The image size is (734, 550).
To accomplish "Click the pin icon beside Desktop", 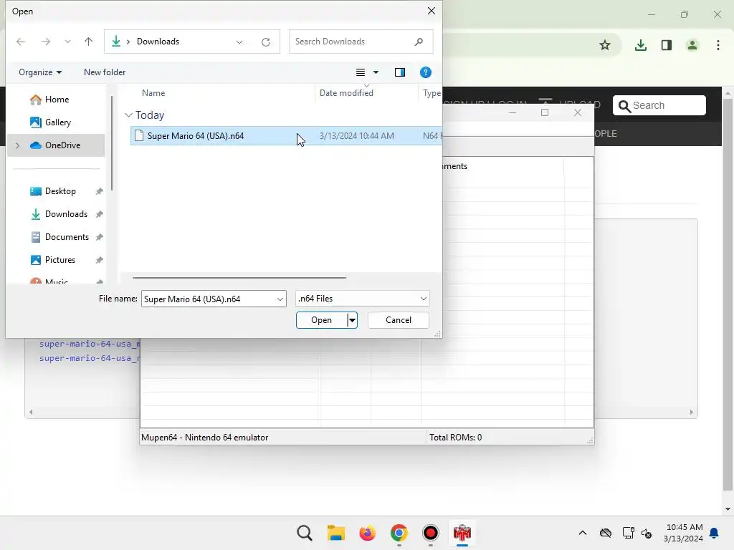I will point(99,191).
